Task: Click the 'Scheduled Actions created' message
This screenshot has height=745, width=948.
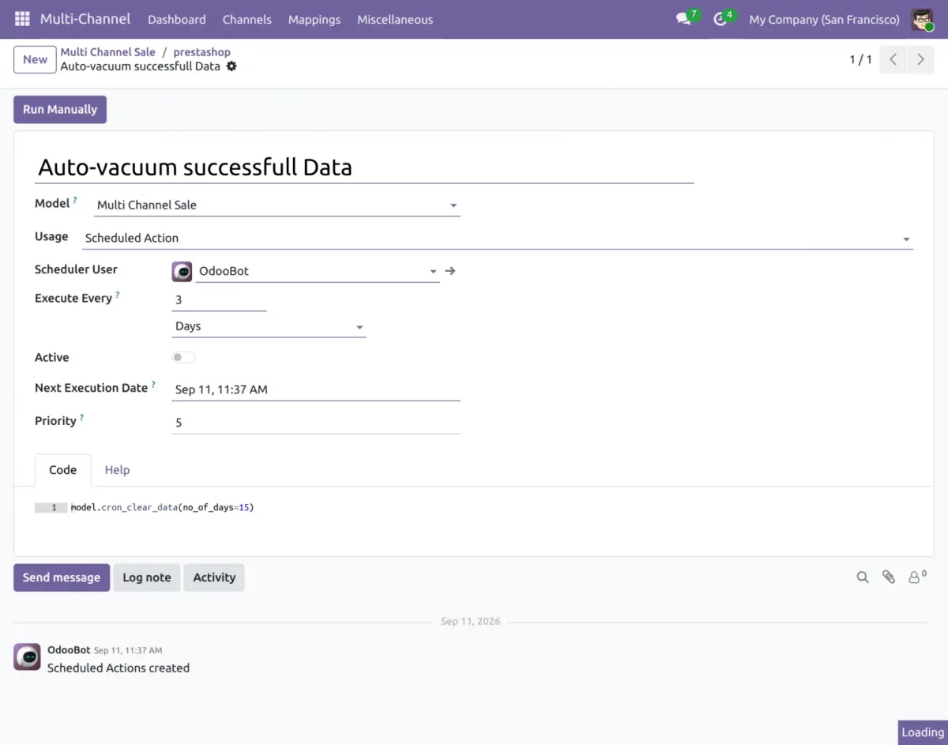Action: pos(118,668)
